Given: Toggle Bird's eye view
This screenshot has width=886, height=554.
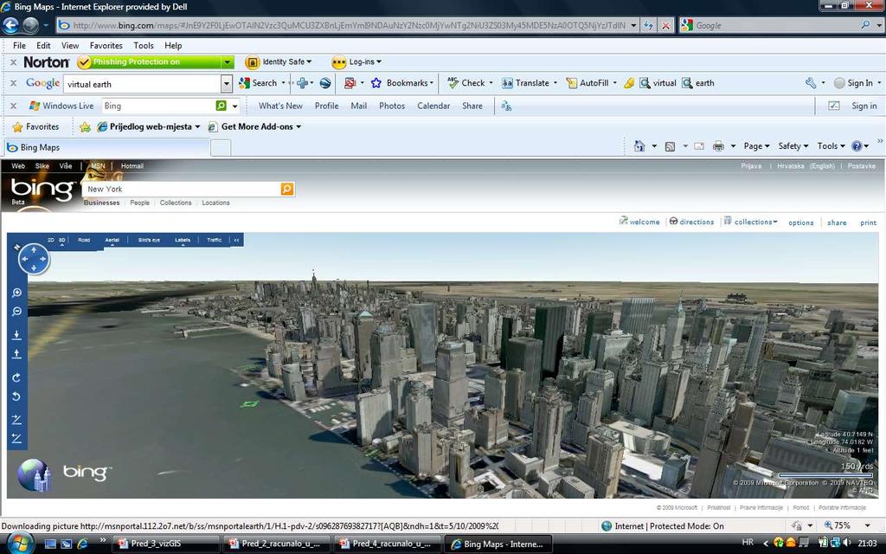Looking at the screenshot, I should tap(149, 241).
